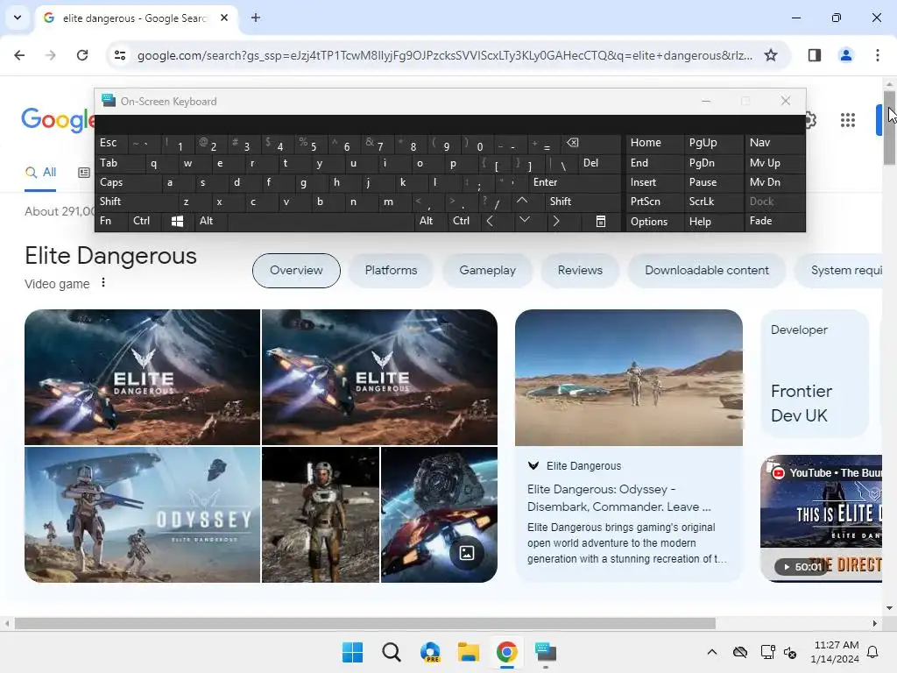Click the spacebar on On-Screen Keyboard
897x673 pixels.
point(321,222)
